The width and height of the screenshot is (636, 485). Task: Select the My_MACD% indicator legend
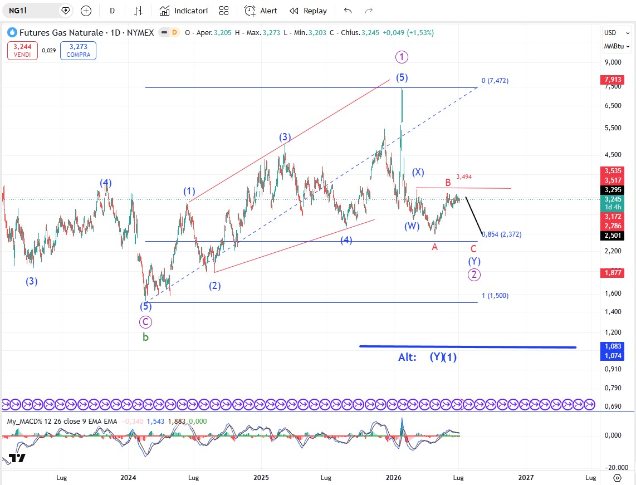click(x=62, y=422)
